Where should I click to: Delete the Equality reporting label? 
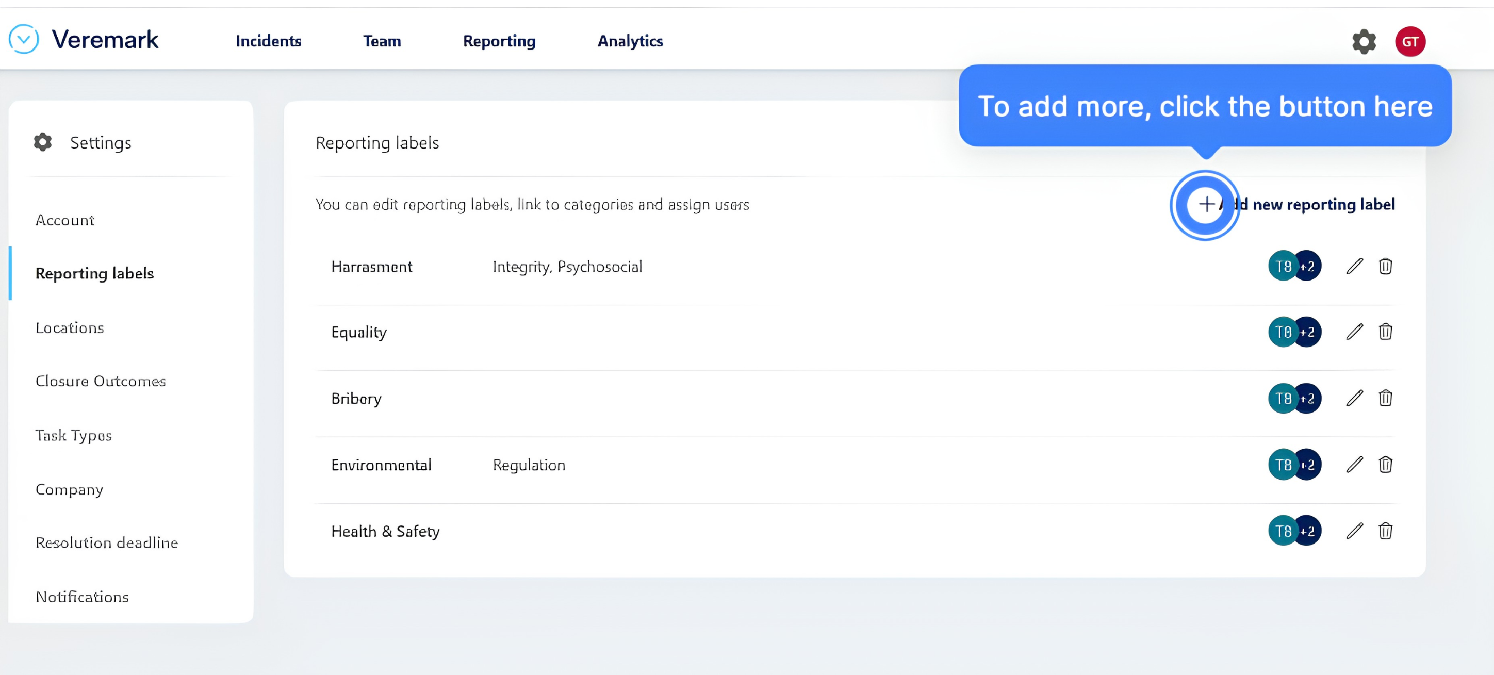[1385, 332]
